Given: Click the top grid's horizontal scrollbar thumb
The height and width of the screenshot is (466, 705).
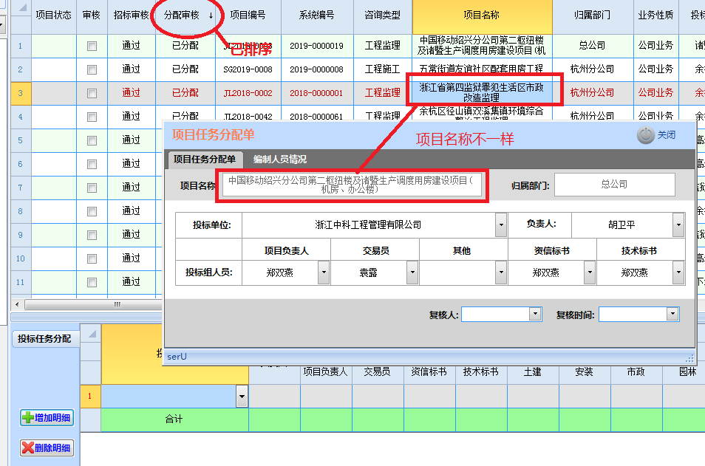Looking at the screenshot, I should (x=94, y=305).
